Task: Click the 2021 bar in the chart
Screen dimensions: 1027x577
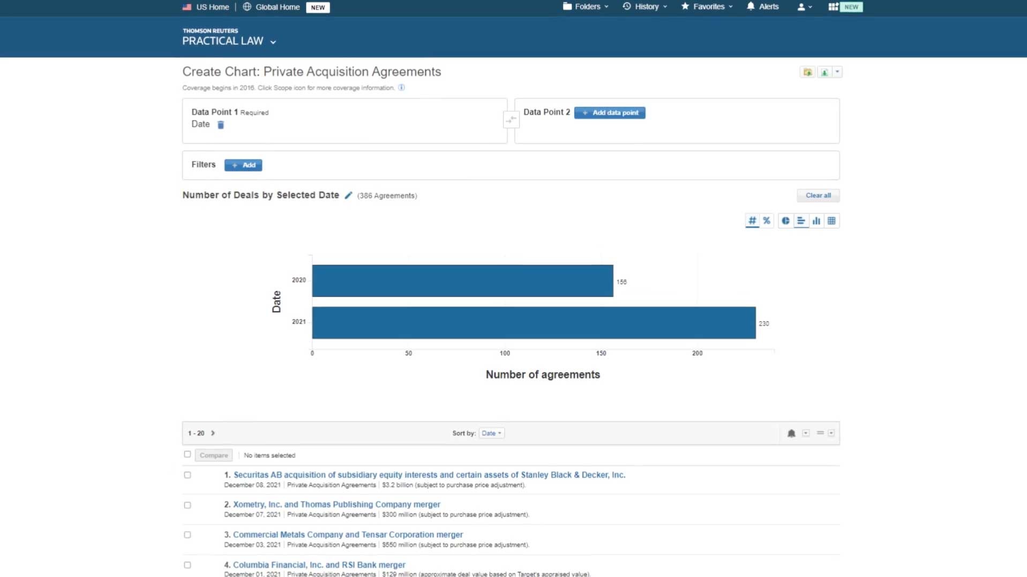Action: [x=533, y=323]
